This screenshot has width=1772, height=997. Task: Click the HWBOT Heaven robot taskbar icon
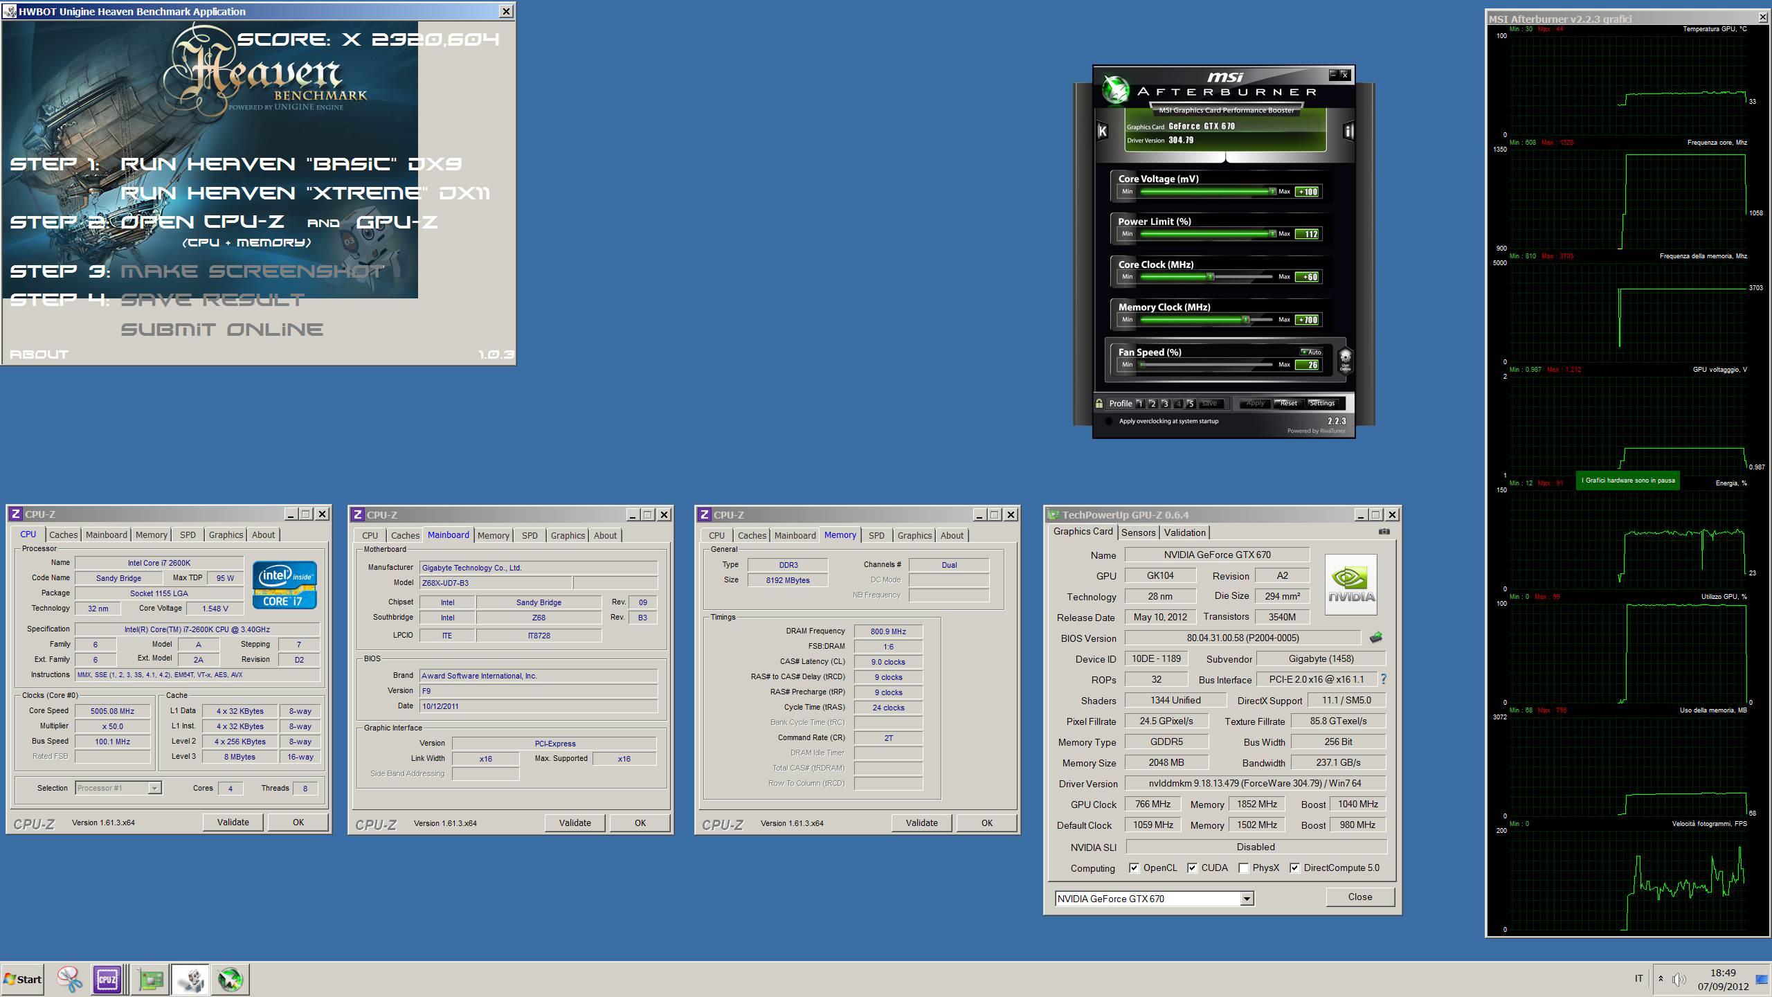coord(190,979)
